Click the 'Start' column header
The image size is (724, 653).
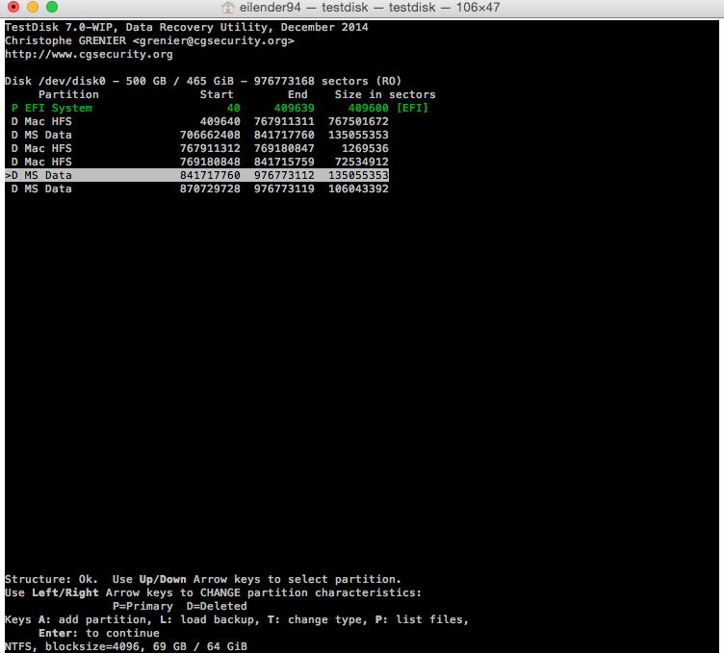coord(217,94)
